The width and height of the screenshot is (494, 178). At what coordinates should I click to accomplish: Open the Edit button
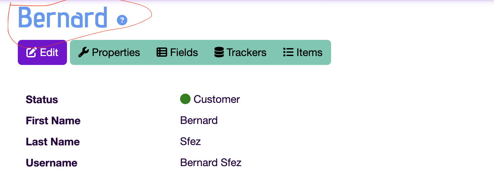click(42, 52)
